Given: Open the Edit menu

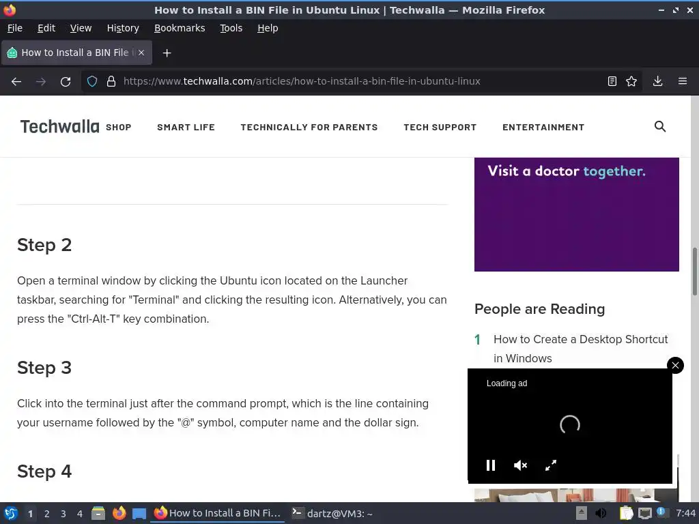Looking at the screenshot, I should tap(46, 28).
